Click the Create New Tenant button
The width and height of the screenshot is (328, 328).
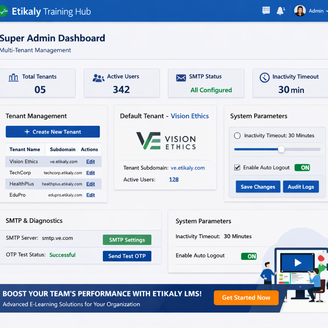[x=53, y=132]
